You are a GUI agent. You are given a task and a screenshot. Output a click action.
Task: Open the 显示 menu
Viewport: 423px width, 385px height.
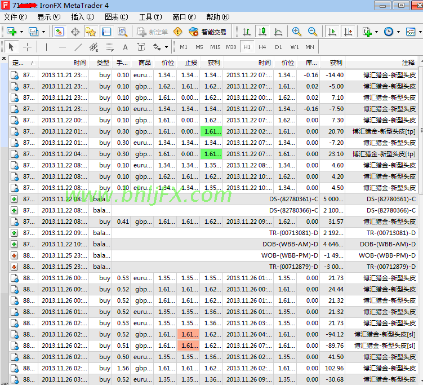click(49, 17)
